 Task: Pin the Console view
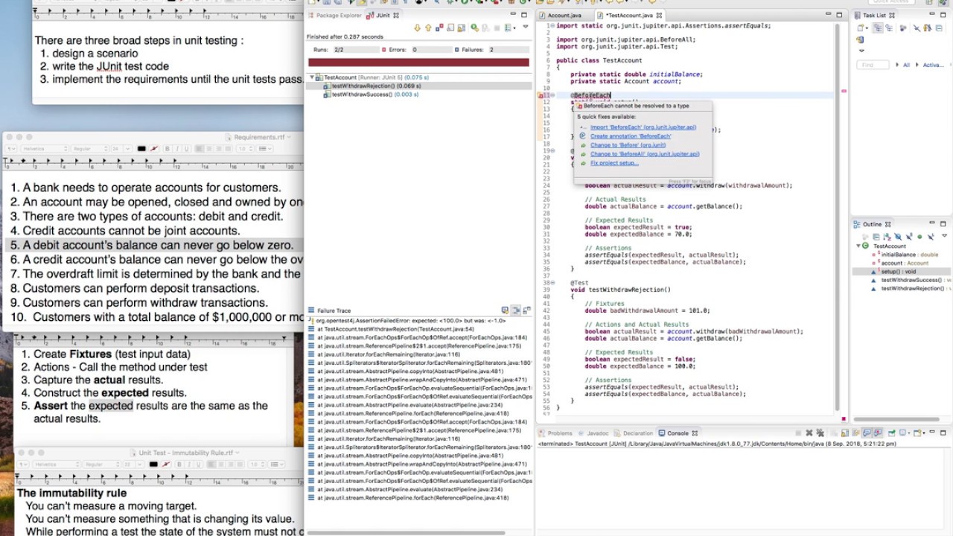point(891,433)
